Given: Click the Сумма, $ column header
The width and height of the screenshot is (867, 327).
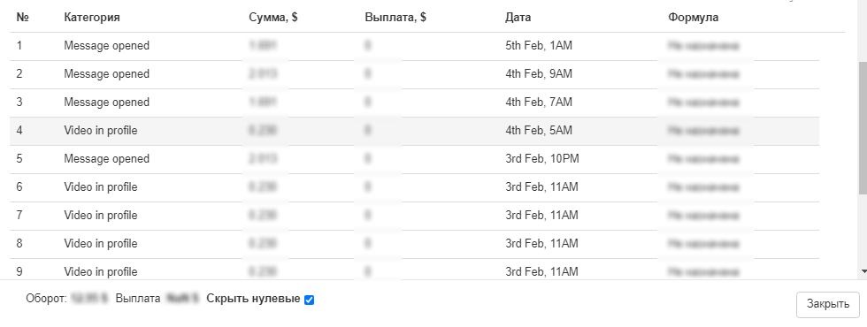Looking at the screenshot, I should point(273,17).
